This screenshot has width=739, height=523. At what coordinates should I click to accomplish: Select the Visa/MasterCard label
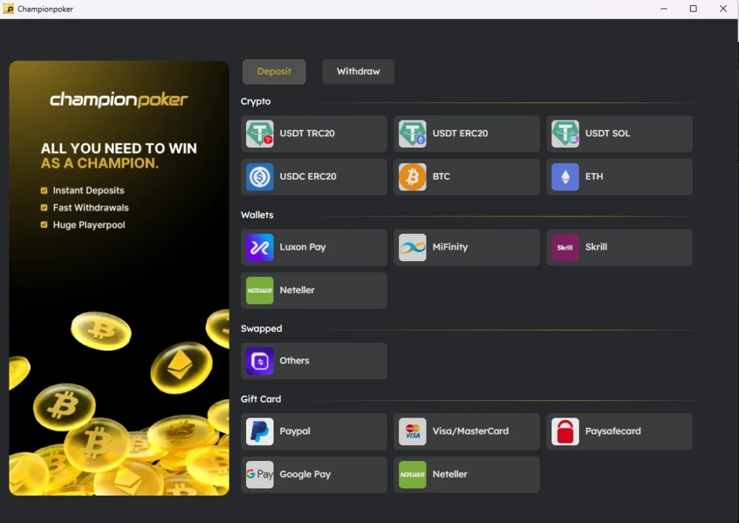point(471,431)
